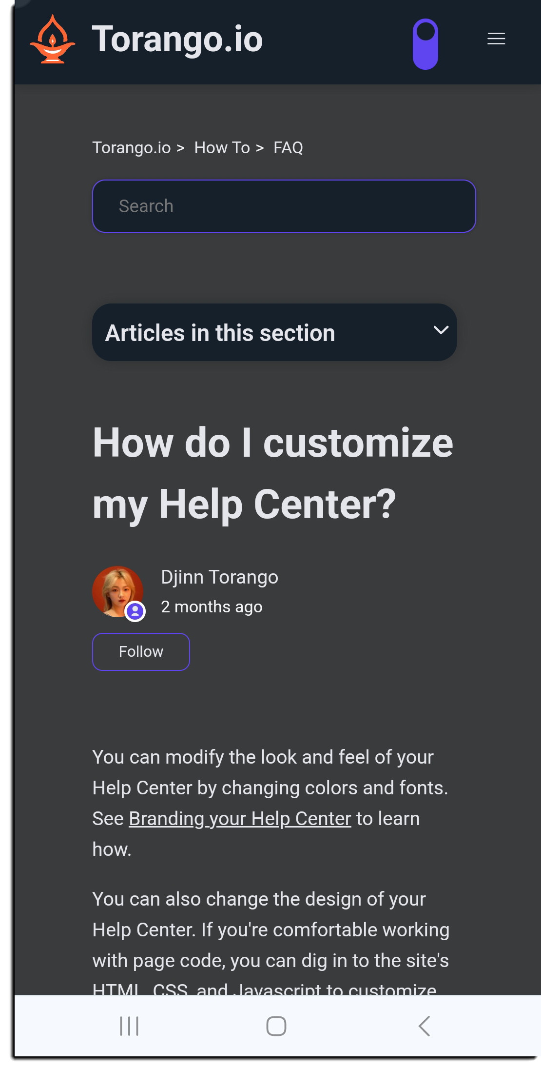Screen dimensions: 541x1071
Task: Open the How To breadcrumb
Action: pos(222,148)
